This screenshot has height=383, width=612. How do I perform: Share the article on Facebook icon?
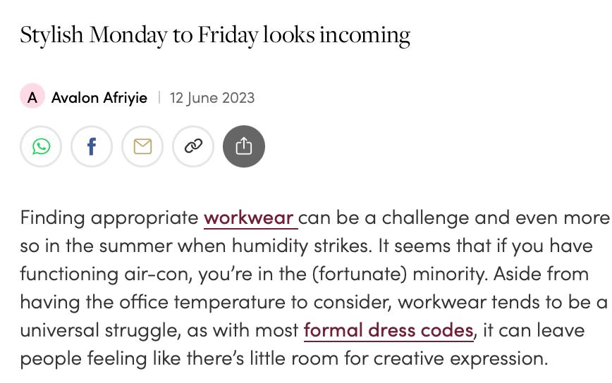pyautogui.click(x=92, y=146)
